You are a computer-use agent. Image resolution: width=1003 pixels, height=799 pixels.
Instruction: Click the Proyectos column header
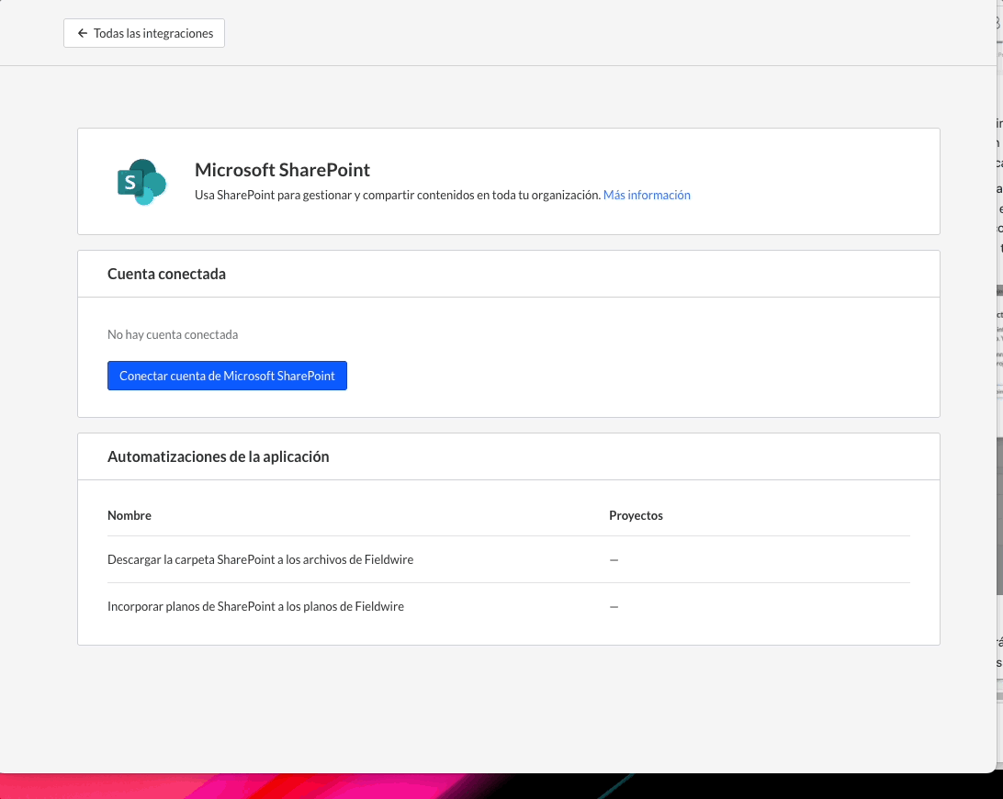point(636,515)
